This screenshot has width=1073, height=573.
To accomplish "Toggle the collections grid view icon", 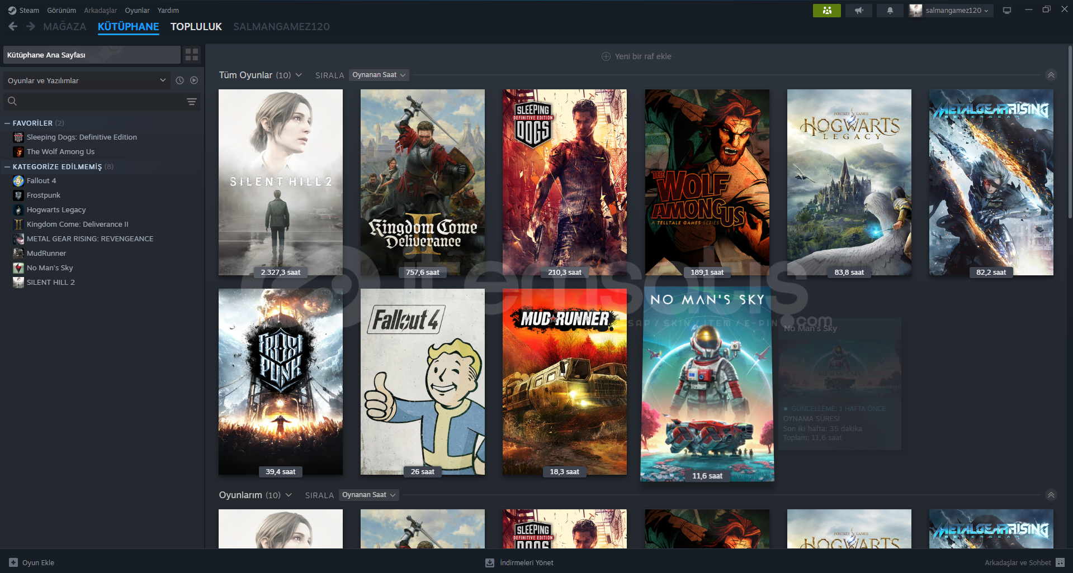I will (192, 55).
